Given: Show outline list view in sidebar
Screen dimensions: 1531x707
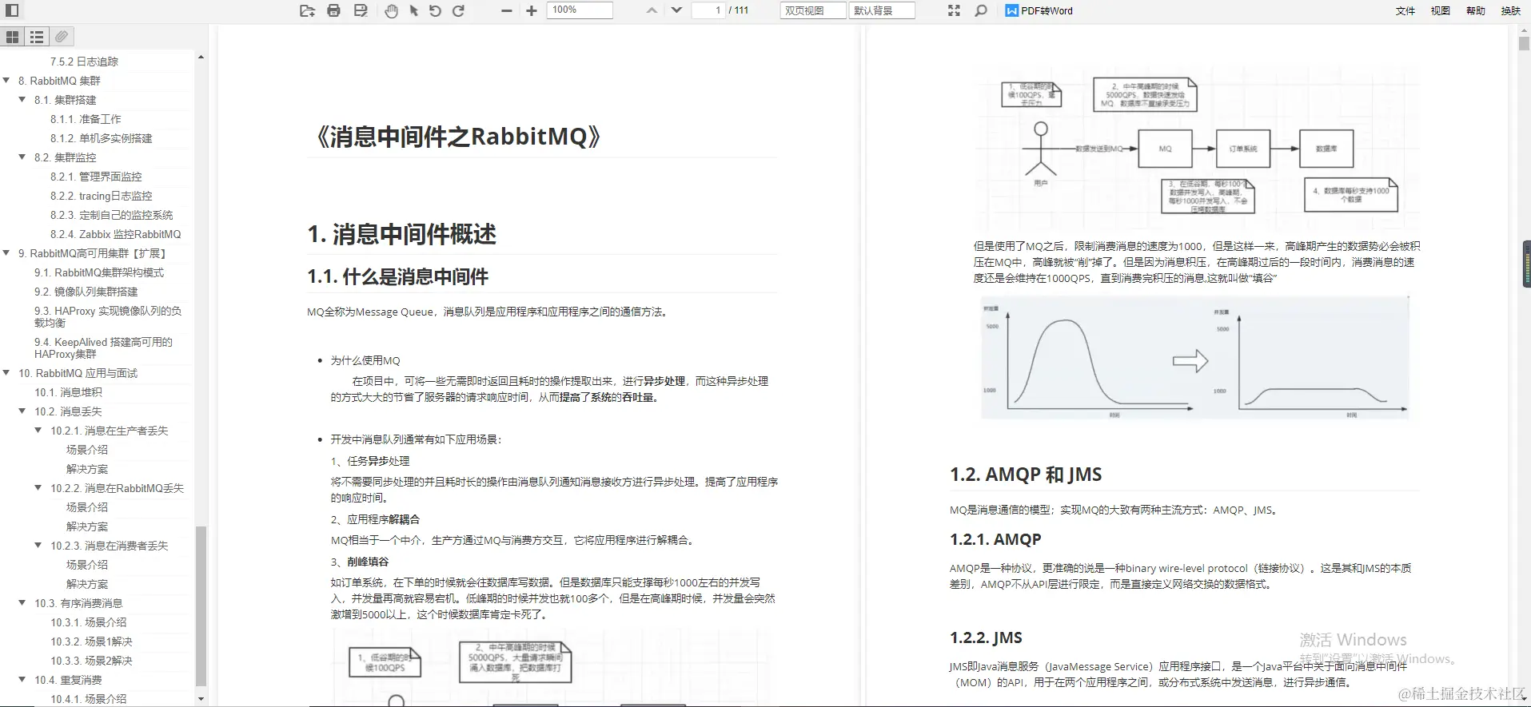Looking at the screenshot, I should click(37, 37).
